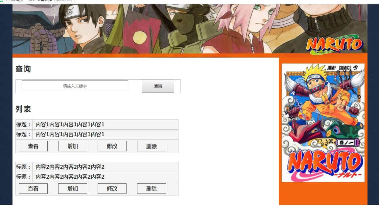
Task: Click the JUMP COMICS label on cover
Action: tap(339, 68)
